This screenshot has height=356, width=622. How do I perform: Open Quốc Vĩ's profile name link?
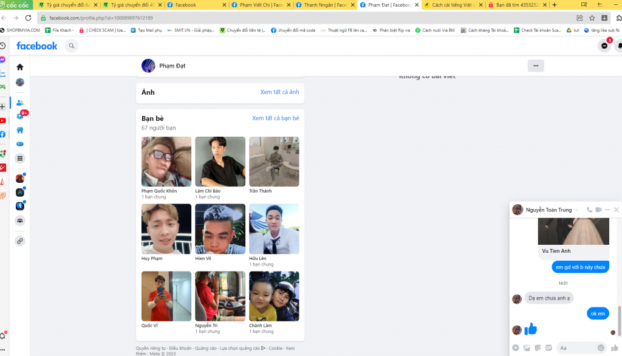pyautogui.click(x=149, y=326)
